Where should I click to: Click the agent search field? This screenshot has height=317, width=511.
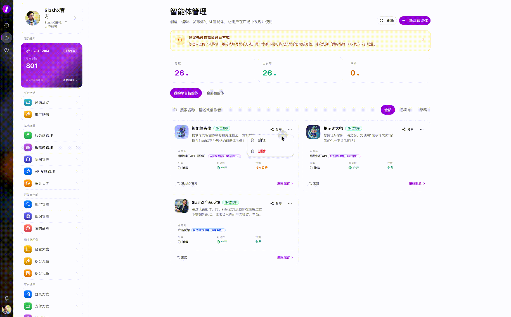274,110
